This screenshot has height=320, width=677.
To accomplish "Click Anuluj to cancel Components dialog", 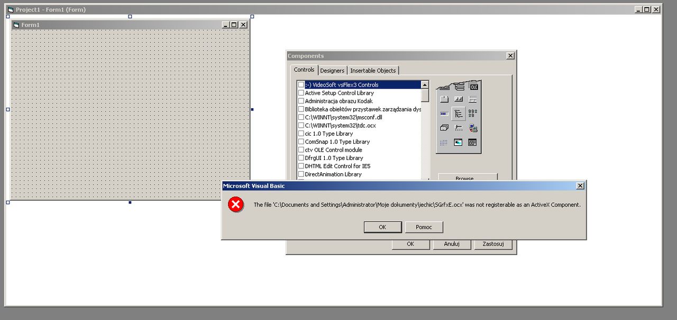I will pos(451,244).
